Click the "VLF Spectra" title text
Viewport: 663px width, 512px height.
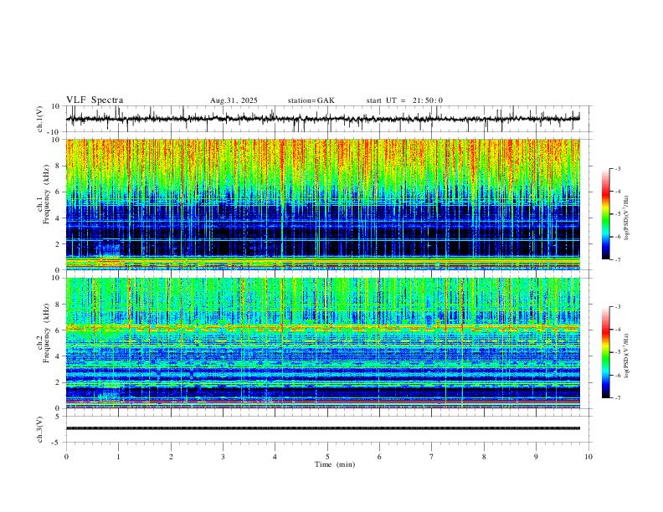[95, 100]
